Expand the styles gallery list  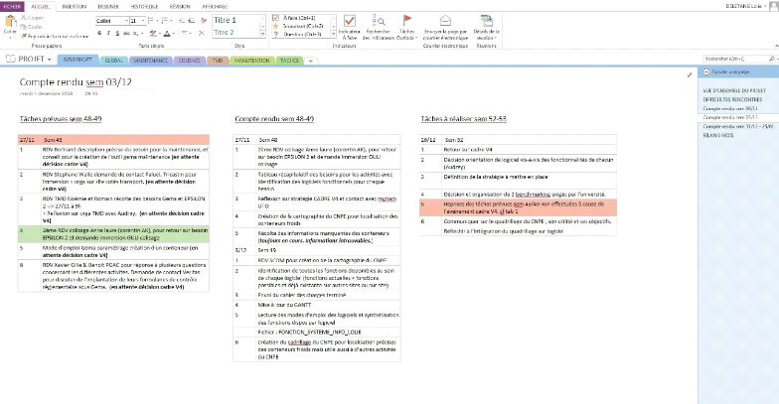point(261,33)
